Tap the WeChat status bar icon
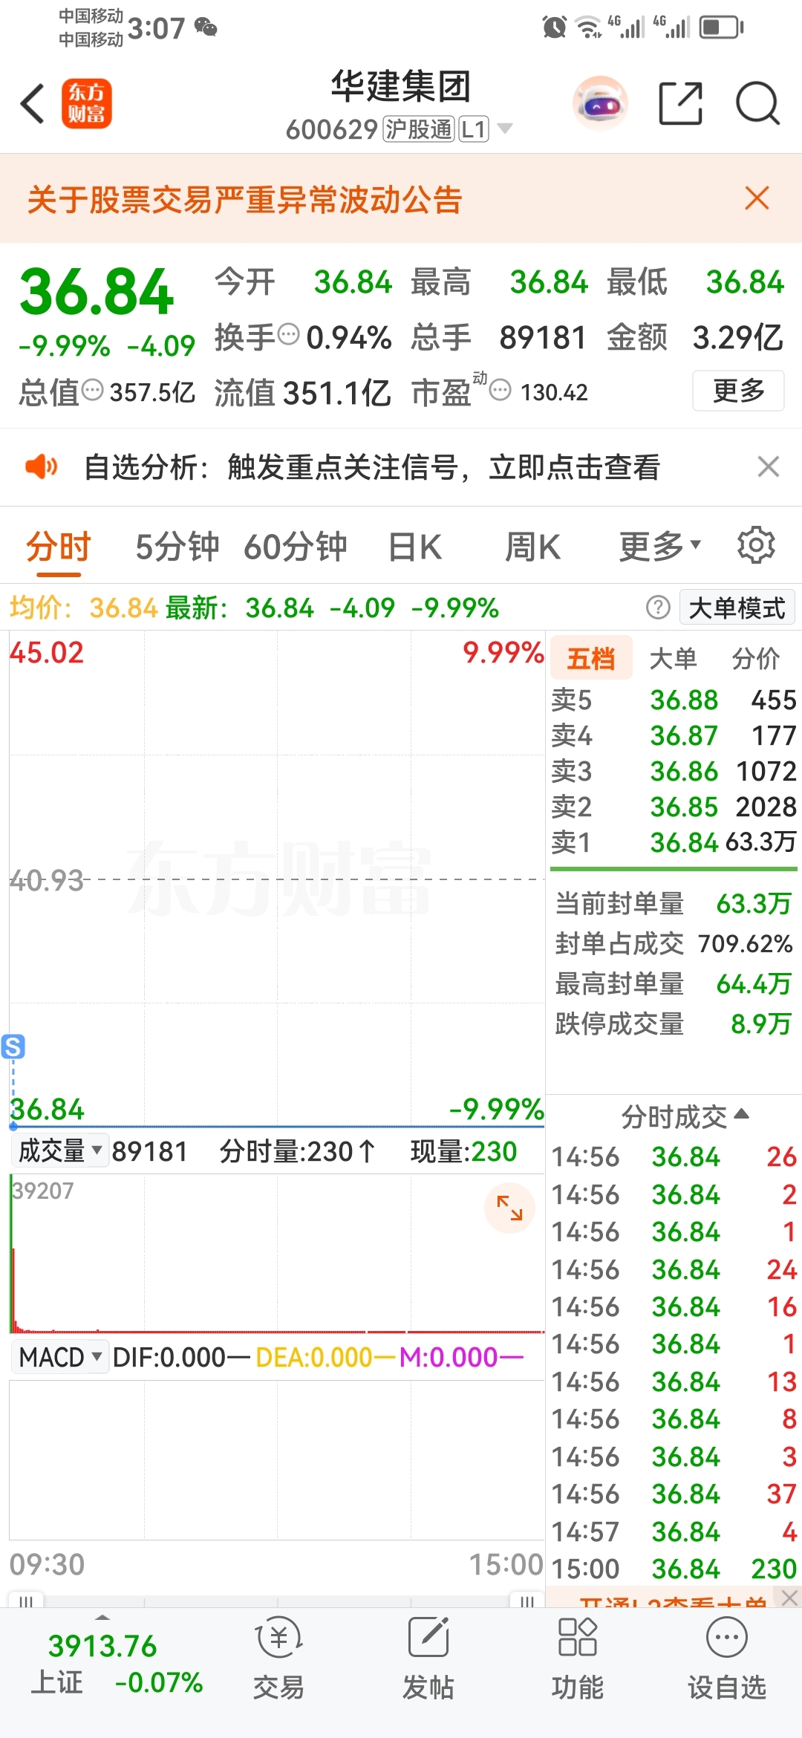 tap(206, 27)
